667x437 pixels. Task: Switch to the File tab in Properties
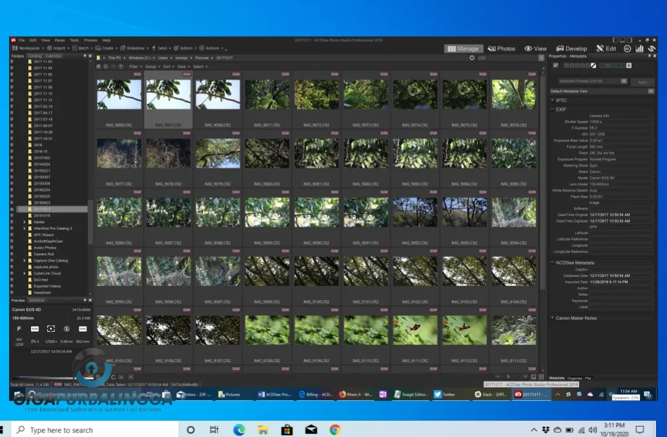click(588, 378)
